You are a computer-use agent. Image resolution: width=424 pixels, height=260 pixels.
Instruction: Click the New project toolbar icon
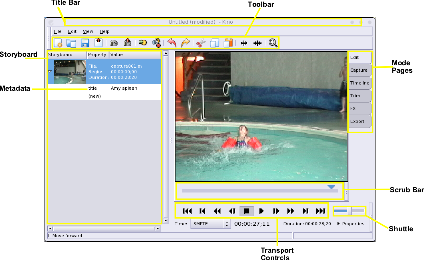click(x=58, y=43)
